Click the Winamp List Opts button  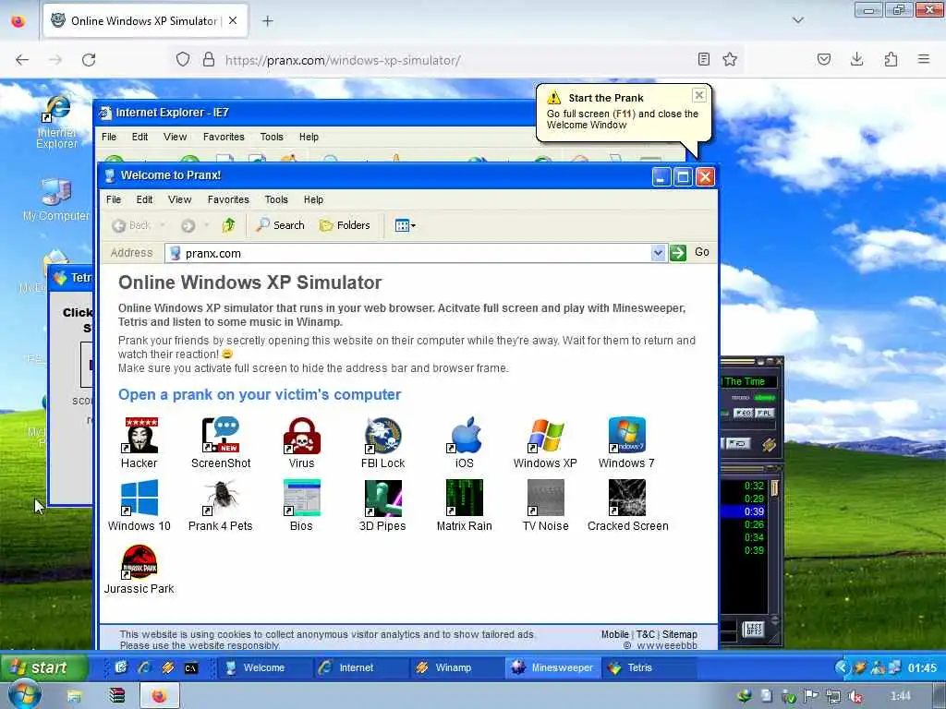[x=754, y=630]
